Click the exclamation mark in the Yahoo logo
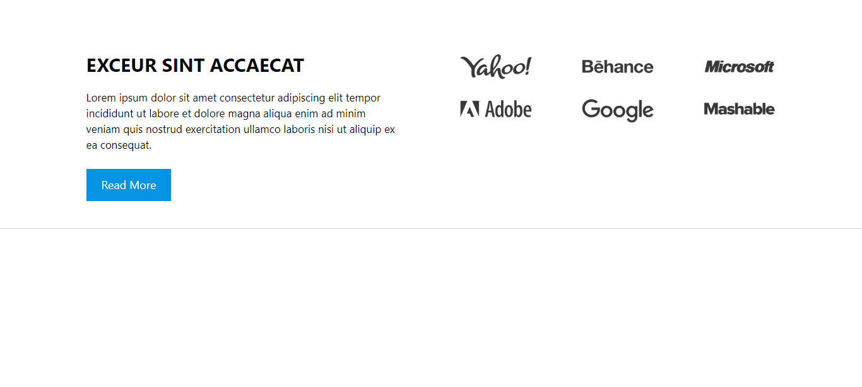Image resolution: width=862 pixels, height=387 pixels. click(528, 66)
